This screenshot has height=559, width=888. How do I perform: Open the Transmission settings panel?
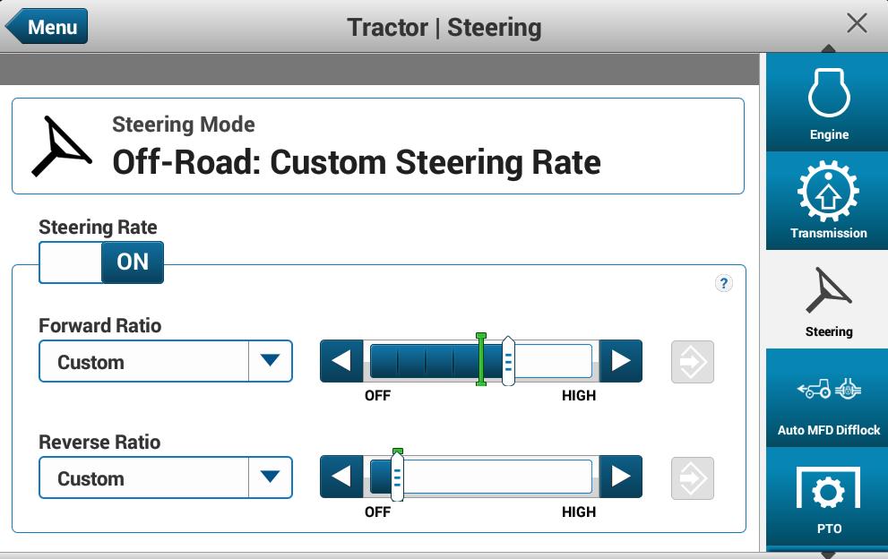(828, 200)
